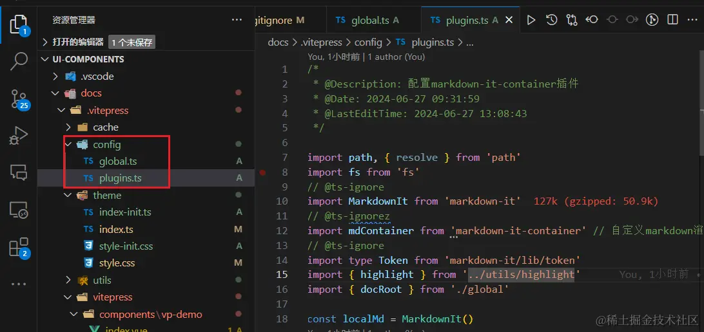The width and height of the screenshot is (704, 332).
Task: Click docs in the breadcrumb path
Action: click(278, 42)
